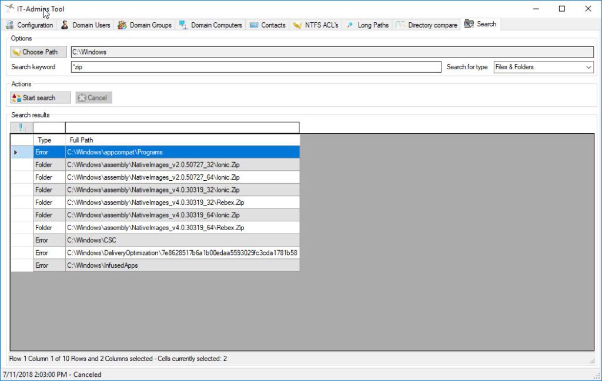This screenshot has height=381, width=602.
Task: Click the IT-Admins Tool title bar icon
Action: [9, 8]
